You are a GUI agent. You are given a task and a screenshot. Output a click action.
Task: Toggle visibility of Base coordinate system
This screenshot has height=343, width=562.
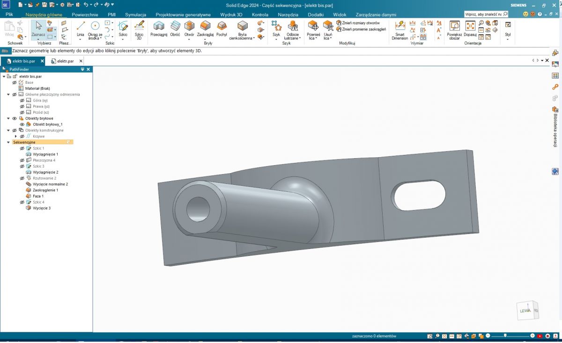tap(15, 82)
